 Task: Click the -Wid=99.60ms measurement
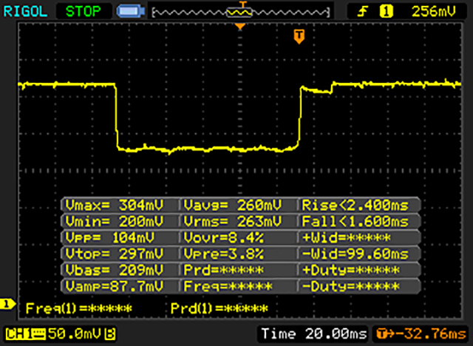point(355,254)
